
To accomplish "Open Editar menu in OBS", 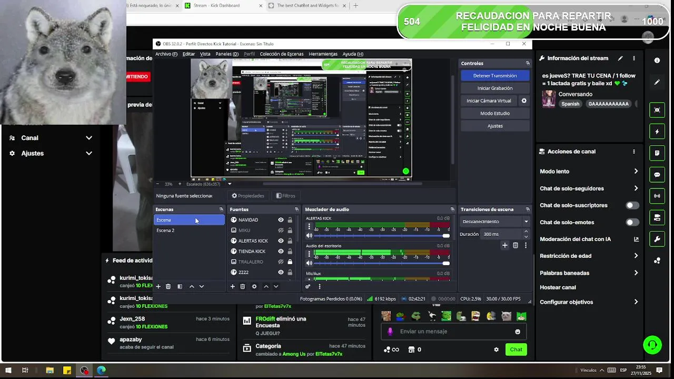I will click(189, 54).
